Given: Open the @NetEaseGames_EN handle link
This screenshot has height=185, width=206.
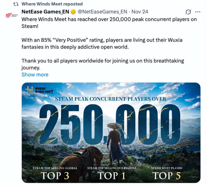Looking at the screenshot, I should point(102,12).
